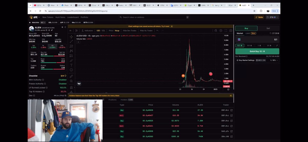The height and width of the screenshot is (142, 308).
Task: Open the Fibonacci retracement tool
Action: 71,46
